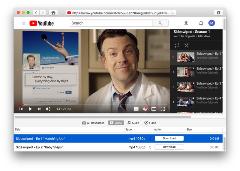Expand format dropdown for Ep 1 row
This screenshot has height=171, width=240.
click(x=150, y=139)
